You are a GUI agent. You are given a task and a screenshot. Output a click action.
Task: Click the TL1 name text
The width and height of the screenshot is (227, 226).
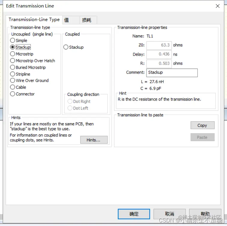click(150, 36)
